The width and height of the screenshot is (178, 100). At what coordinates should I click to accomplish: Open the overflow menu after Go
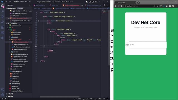(30, 2)
